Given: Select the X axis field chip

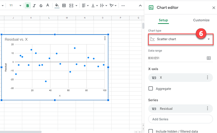Looking at the screenshot, I should [x=180, y=78].
